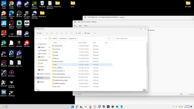Open Documents in Quick access sidebar
Image resolution: width=194 pixels, height=109 pixels.
(x=43, y=54)
